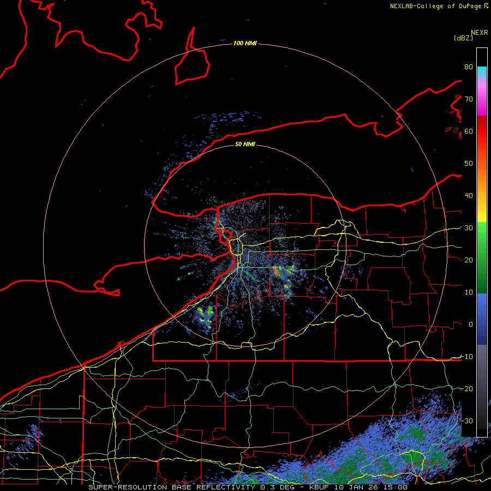Click the -30 dBZ scale value
The image size is (491, 491).
(466, 421)
